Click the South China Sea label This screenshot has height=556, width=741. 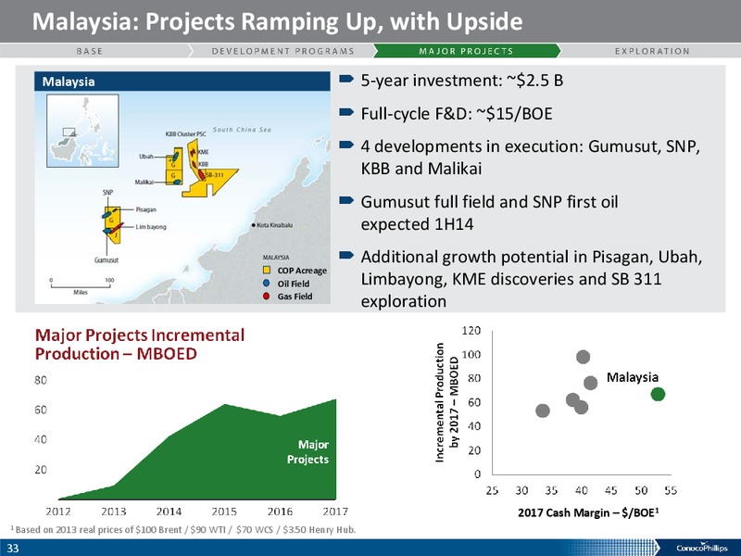pyautogui.click(x=242, y=130)
